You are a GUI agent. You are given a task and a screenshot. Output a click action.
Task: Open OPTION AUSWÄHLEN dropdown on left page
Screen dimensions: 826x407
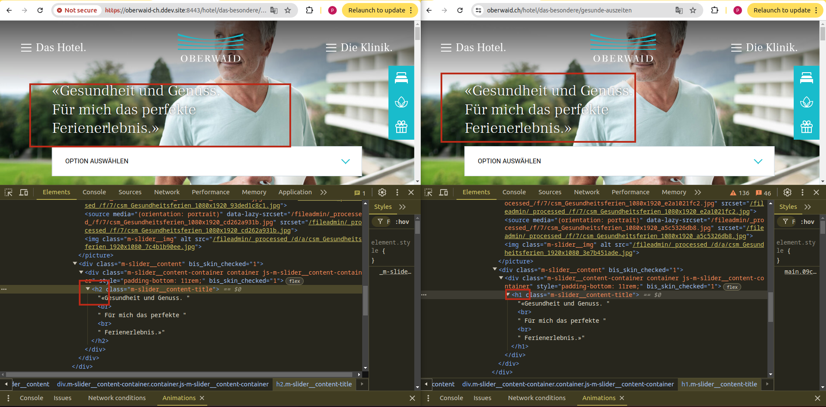(207, 161)
